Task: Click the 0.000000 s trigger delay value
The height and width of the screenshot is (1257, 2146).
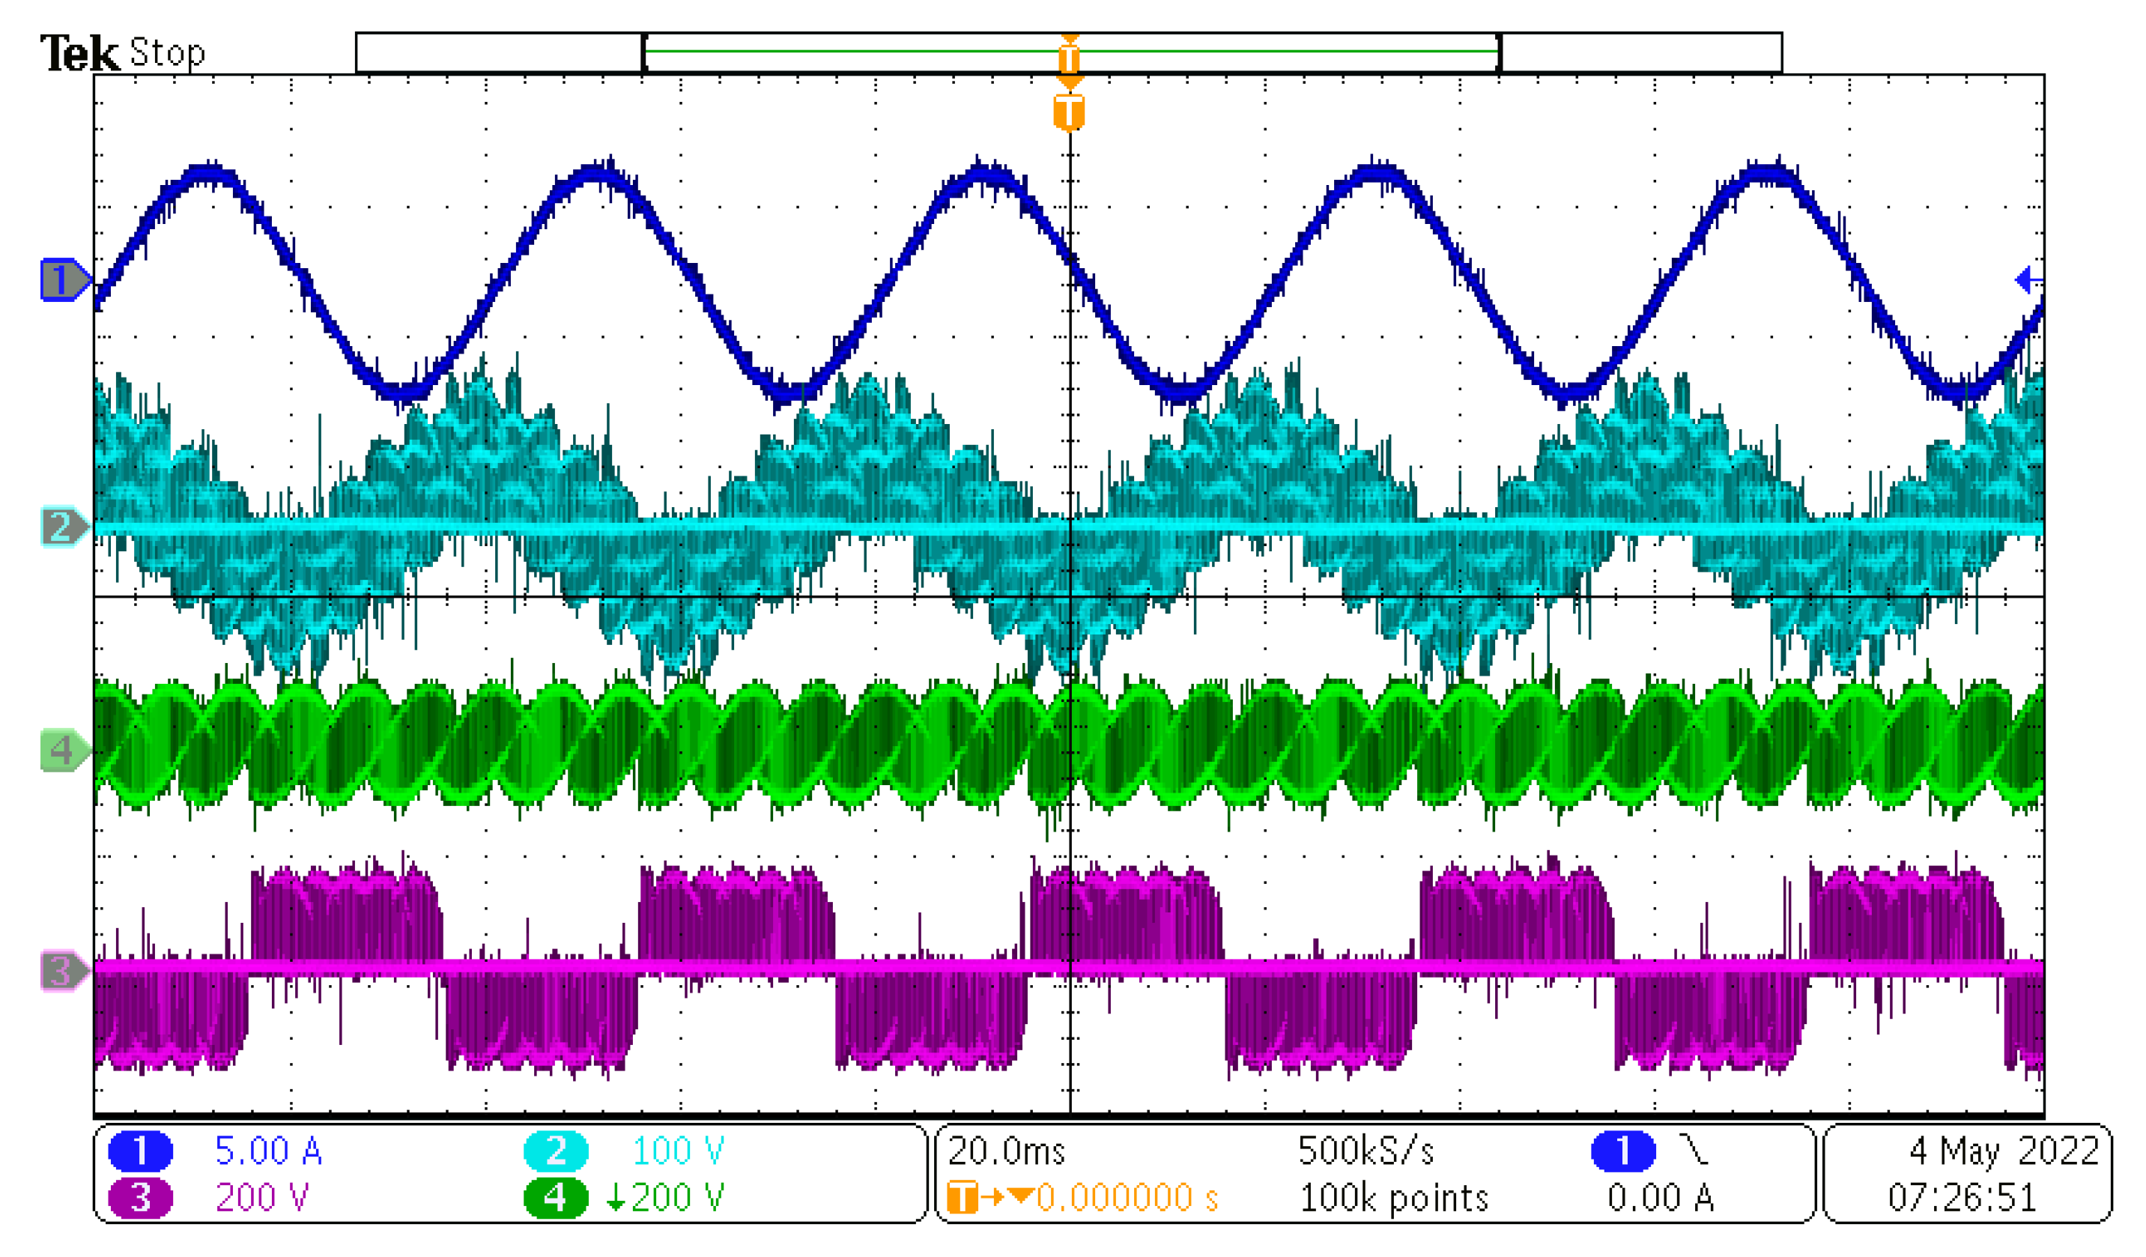Action: click(1127, 1199)
